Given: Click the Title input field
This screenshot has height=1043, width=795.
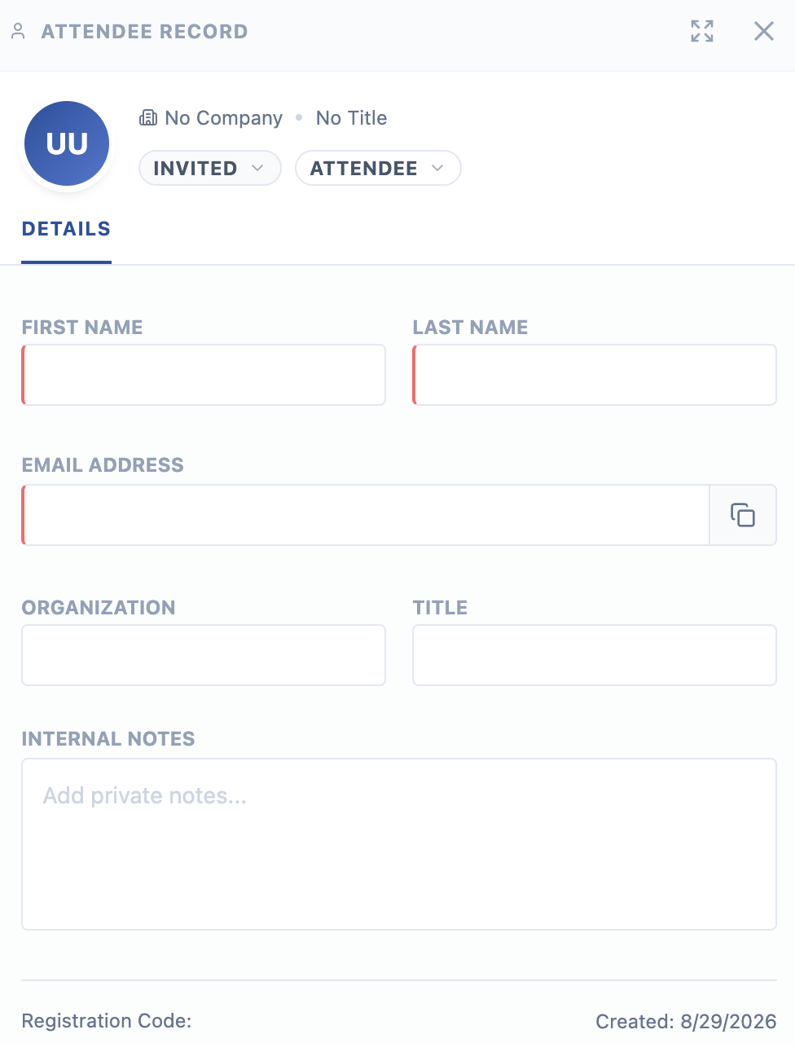Looking at the screenshot, I should point(595,655).
